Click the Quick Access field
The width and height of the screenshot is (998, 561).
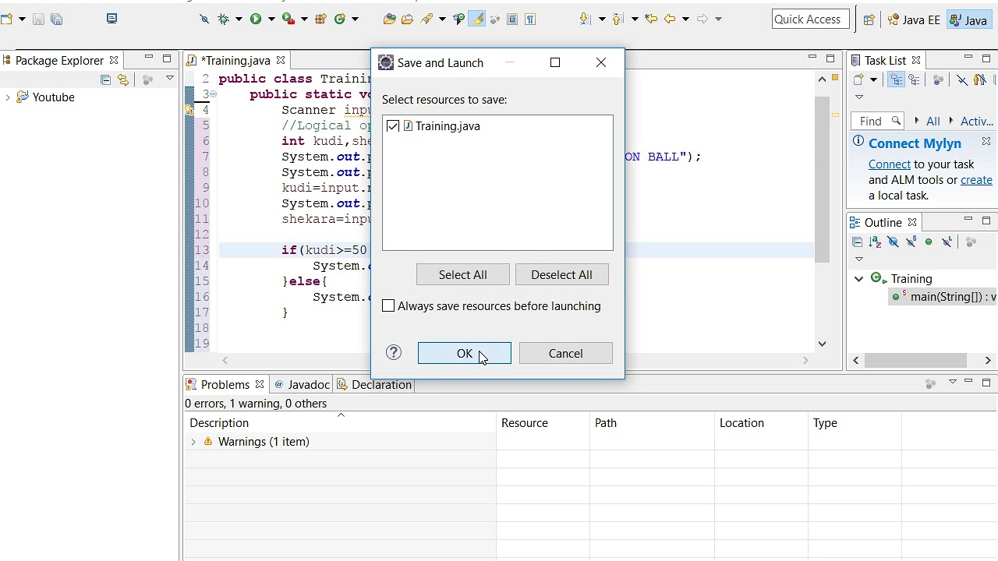tap(811, 19)
